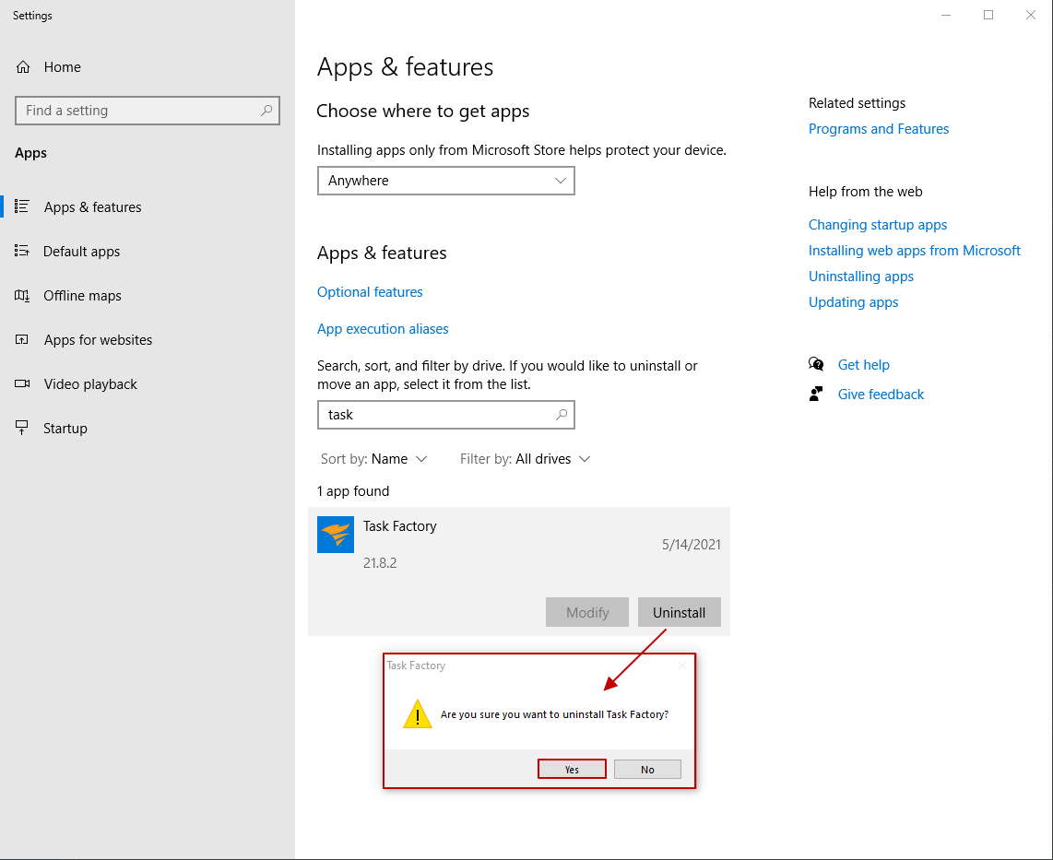Open Apps for websites settings

click(21, 339)
